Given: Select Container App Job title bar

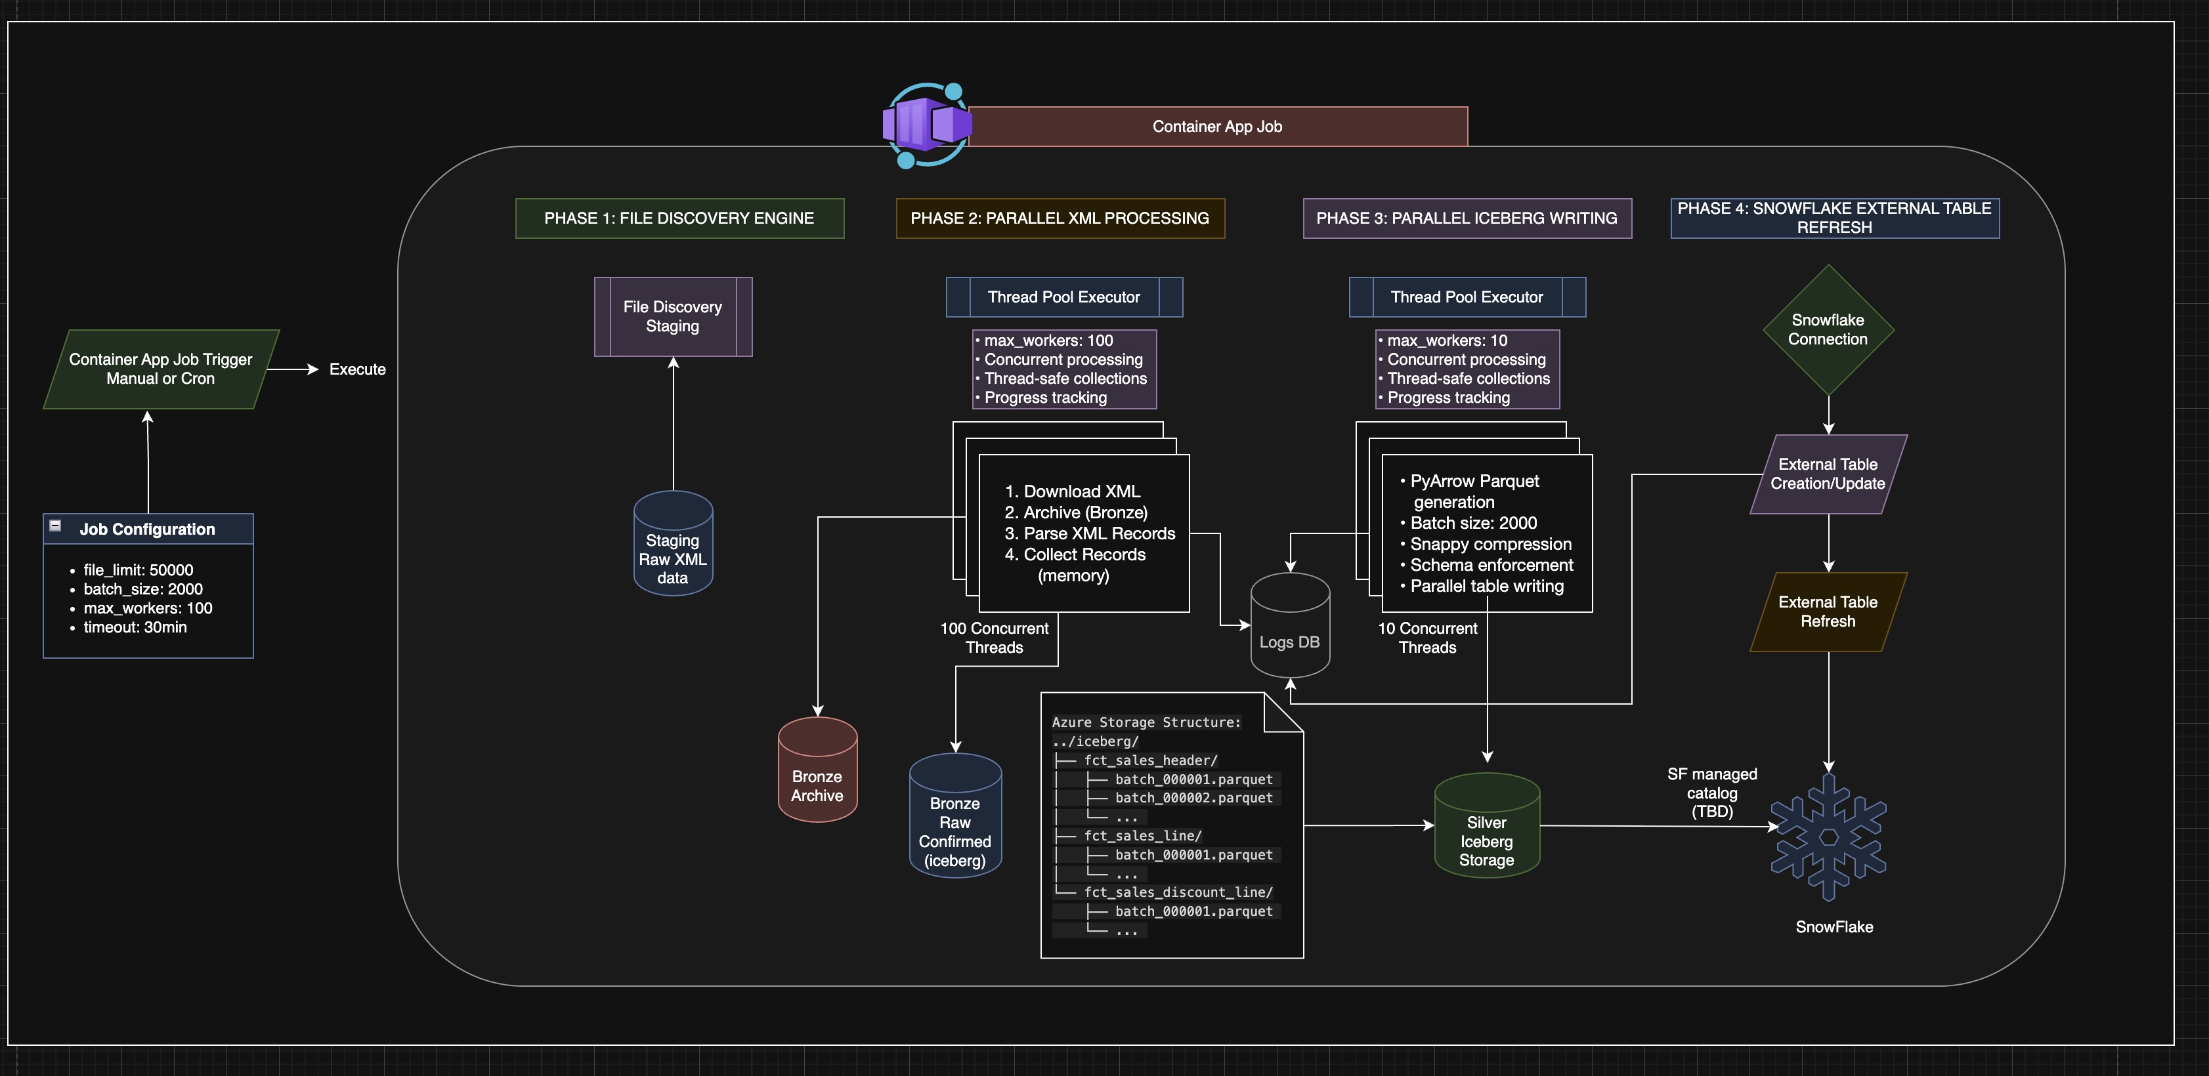Looking at the screenshot, I should coord(1218,127).
